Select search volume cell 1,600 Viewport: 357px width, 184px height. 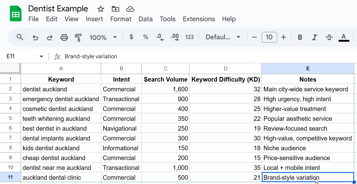pyautogui.click(x=166, y=89)
